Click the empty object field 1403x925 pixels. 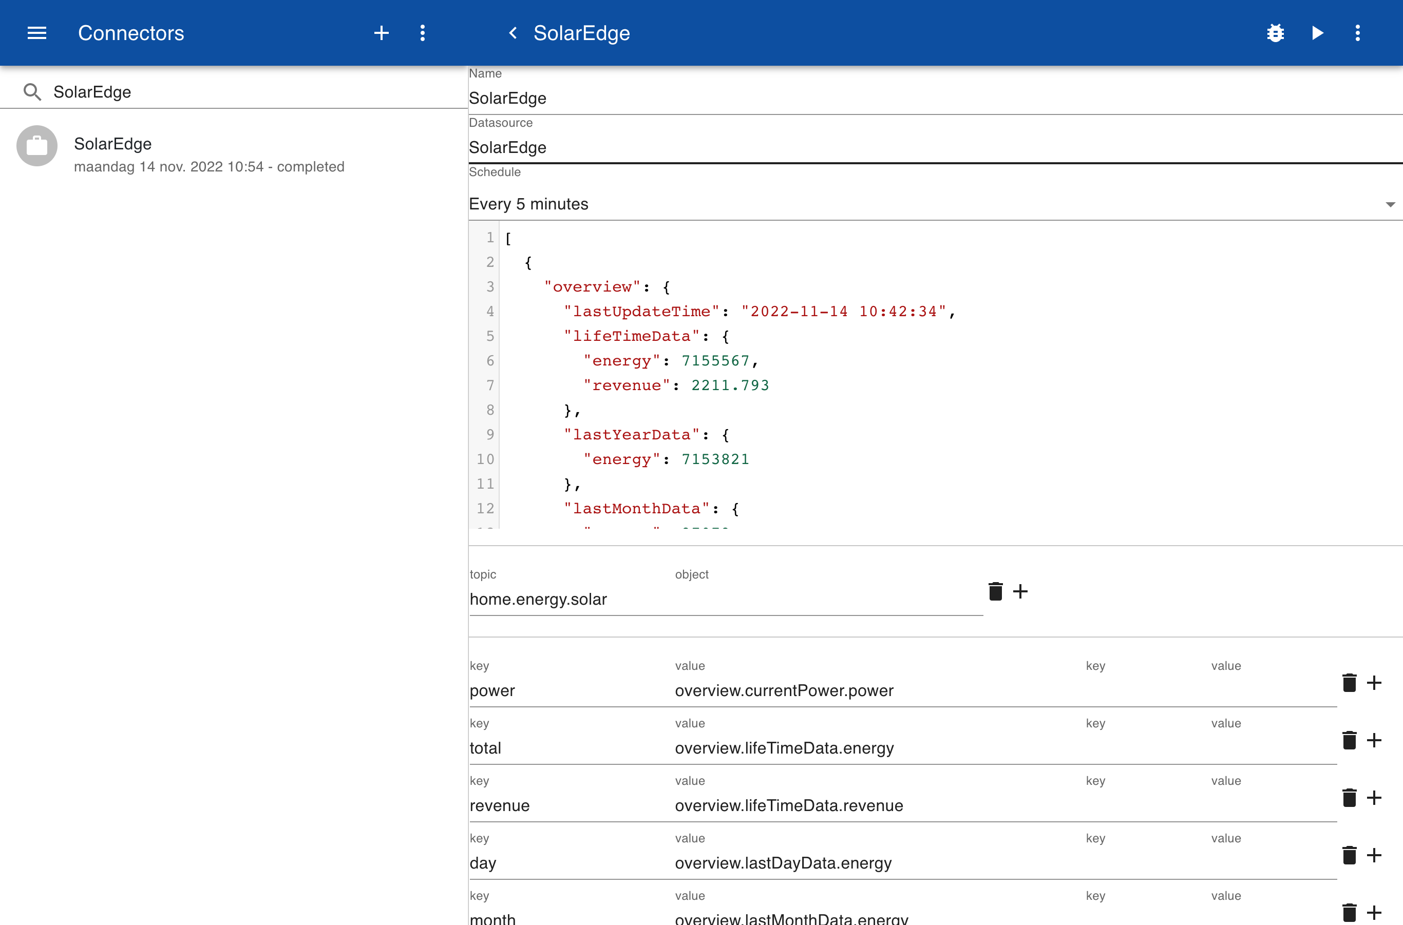pyautogui.click(x=829, y=600)
